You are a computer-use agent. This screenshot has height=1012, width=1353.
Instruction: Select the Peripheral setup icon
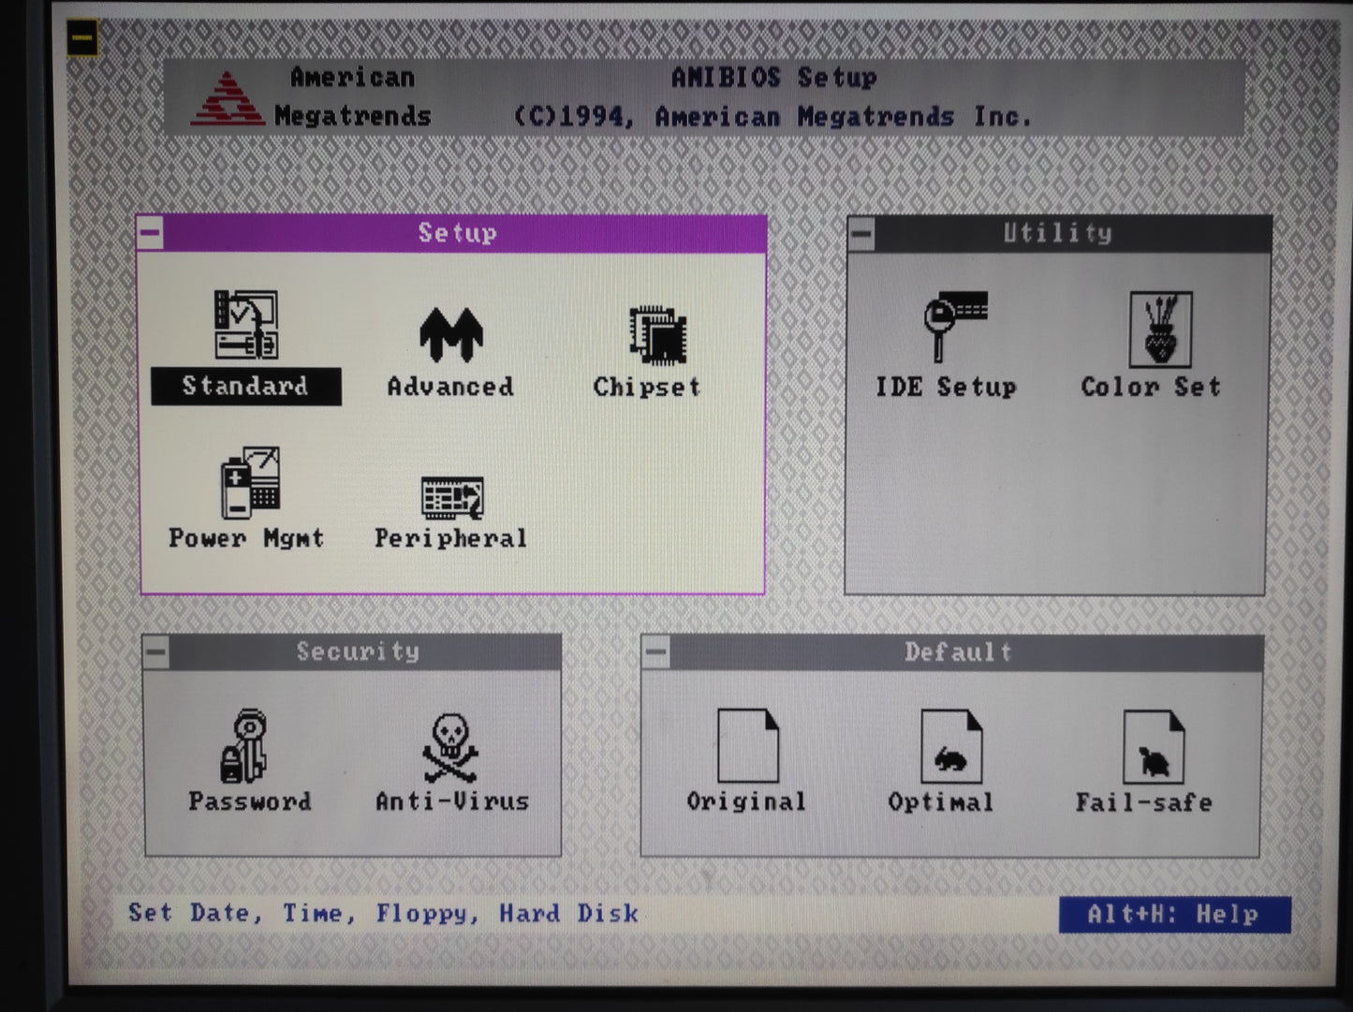pyautogui.click(x=452, y=498)
